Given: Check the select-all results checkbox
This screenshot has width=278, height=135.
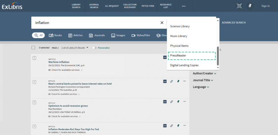Looking at the screenshot, I should (33, 48).
